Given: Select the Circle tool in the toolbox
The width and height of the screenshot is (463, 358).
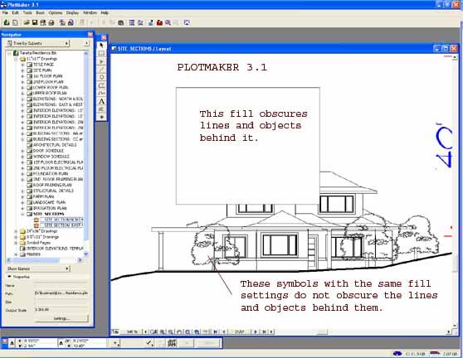Looking at the screenshot, I should (101, 77).
